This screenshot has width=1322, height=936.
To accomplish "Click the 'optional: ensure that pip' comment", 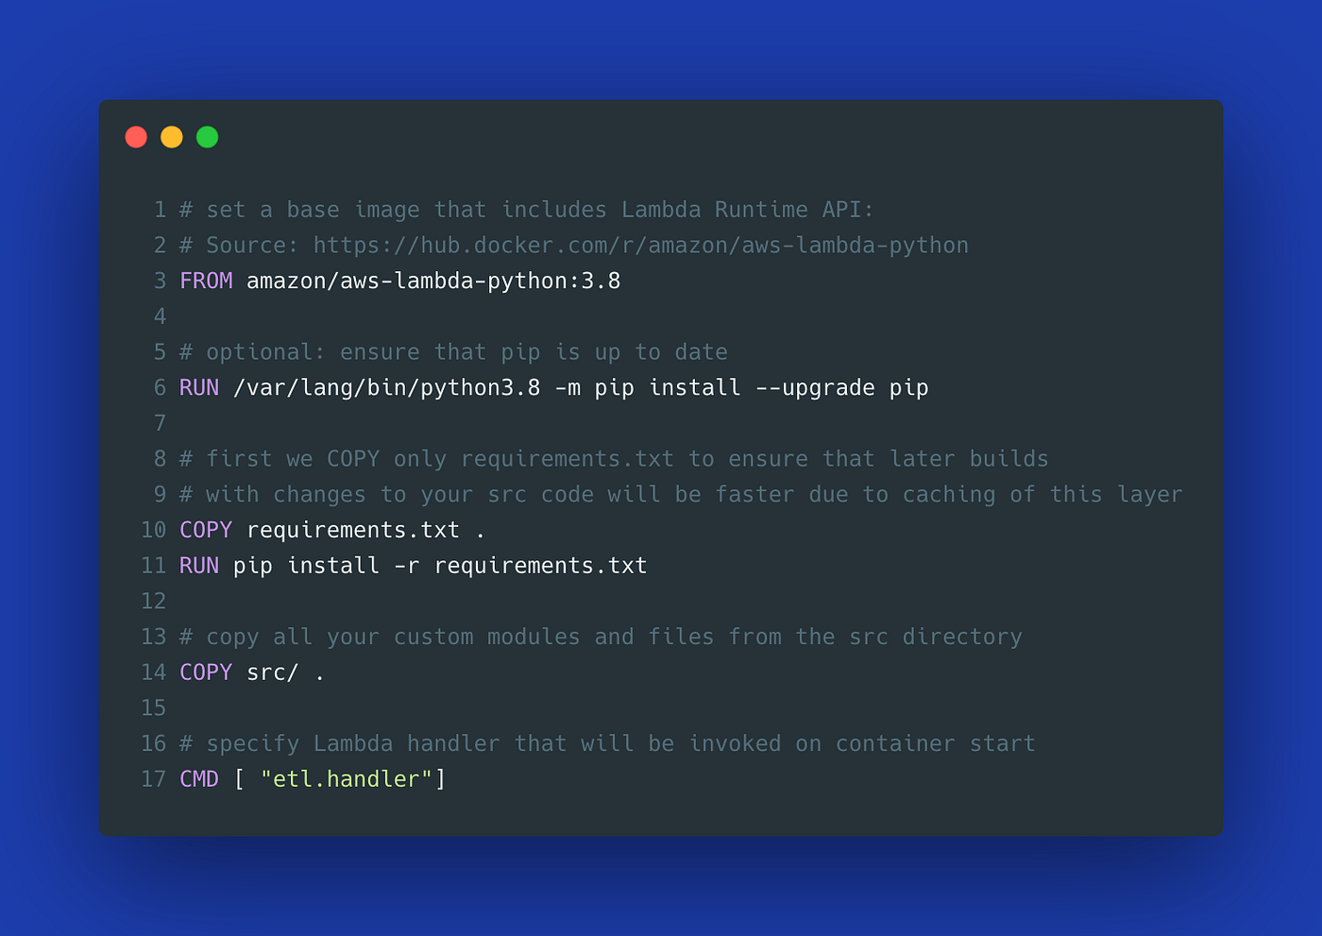I will (373, 352).
